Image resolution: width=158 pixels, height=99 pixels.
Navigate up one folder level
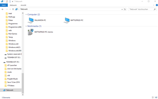(13, 9)
